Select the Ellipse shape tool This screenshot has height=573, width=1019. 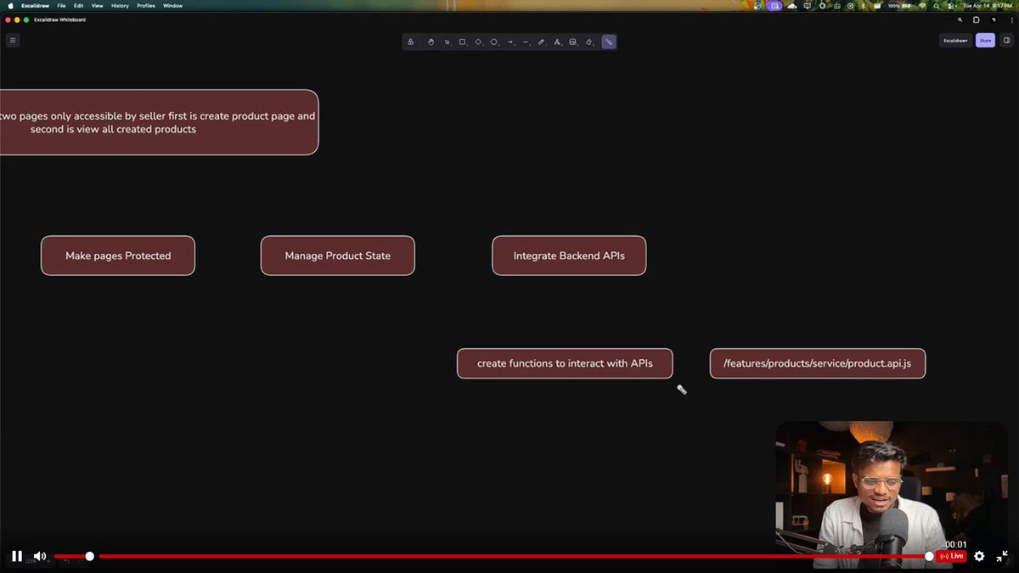[494, 42]
